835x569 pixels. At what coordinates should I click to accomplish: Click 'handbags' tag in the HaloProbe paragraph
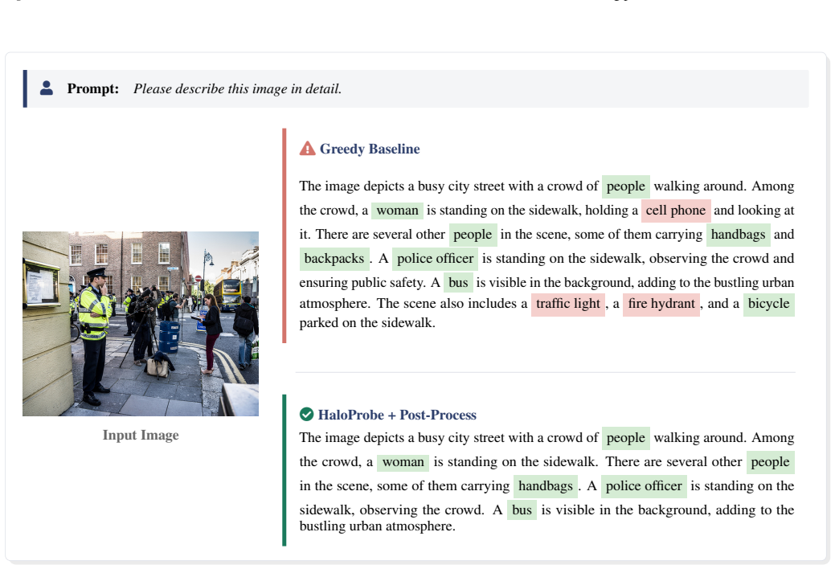[546, 486]
